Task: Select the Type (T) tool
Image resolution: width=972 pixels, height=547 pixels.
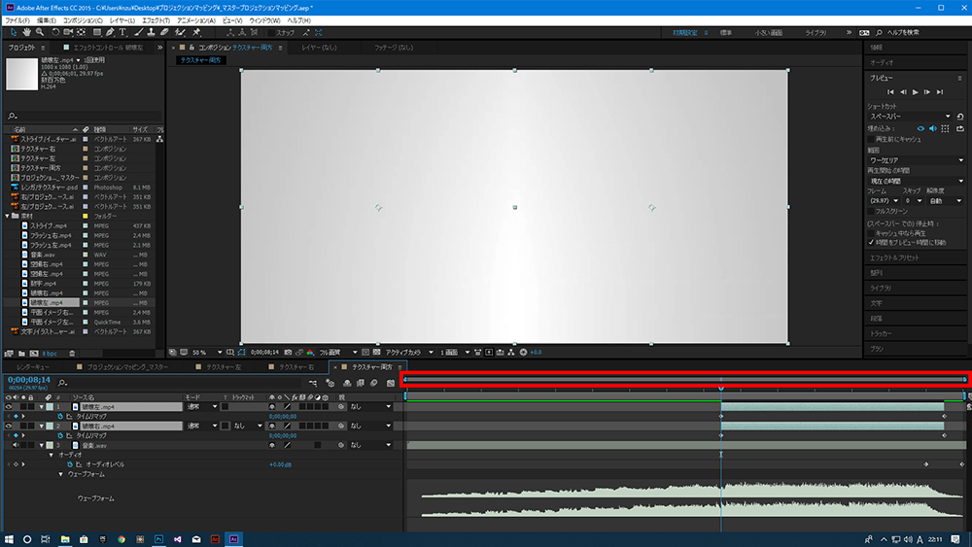Action: (122, 32)
